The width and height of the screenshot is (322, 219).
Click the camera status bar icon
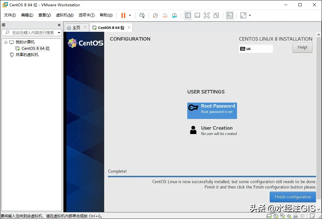302,216
